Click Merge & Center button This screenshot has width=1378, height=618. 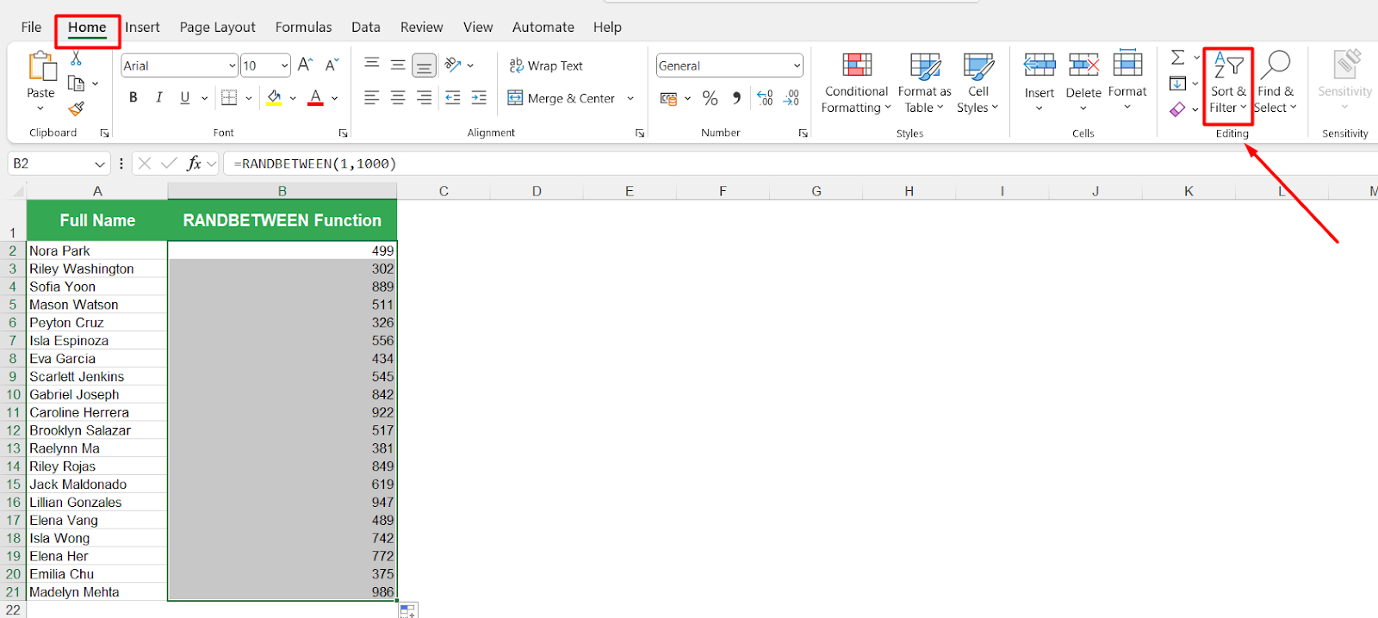[562, 98]
